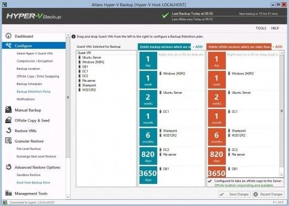Screen dimensions: 289x206
Task: Open Compression / Encryption settings
Action: point(35,61)
